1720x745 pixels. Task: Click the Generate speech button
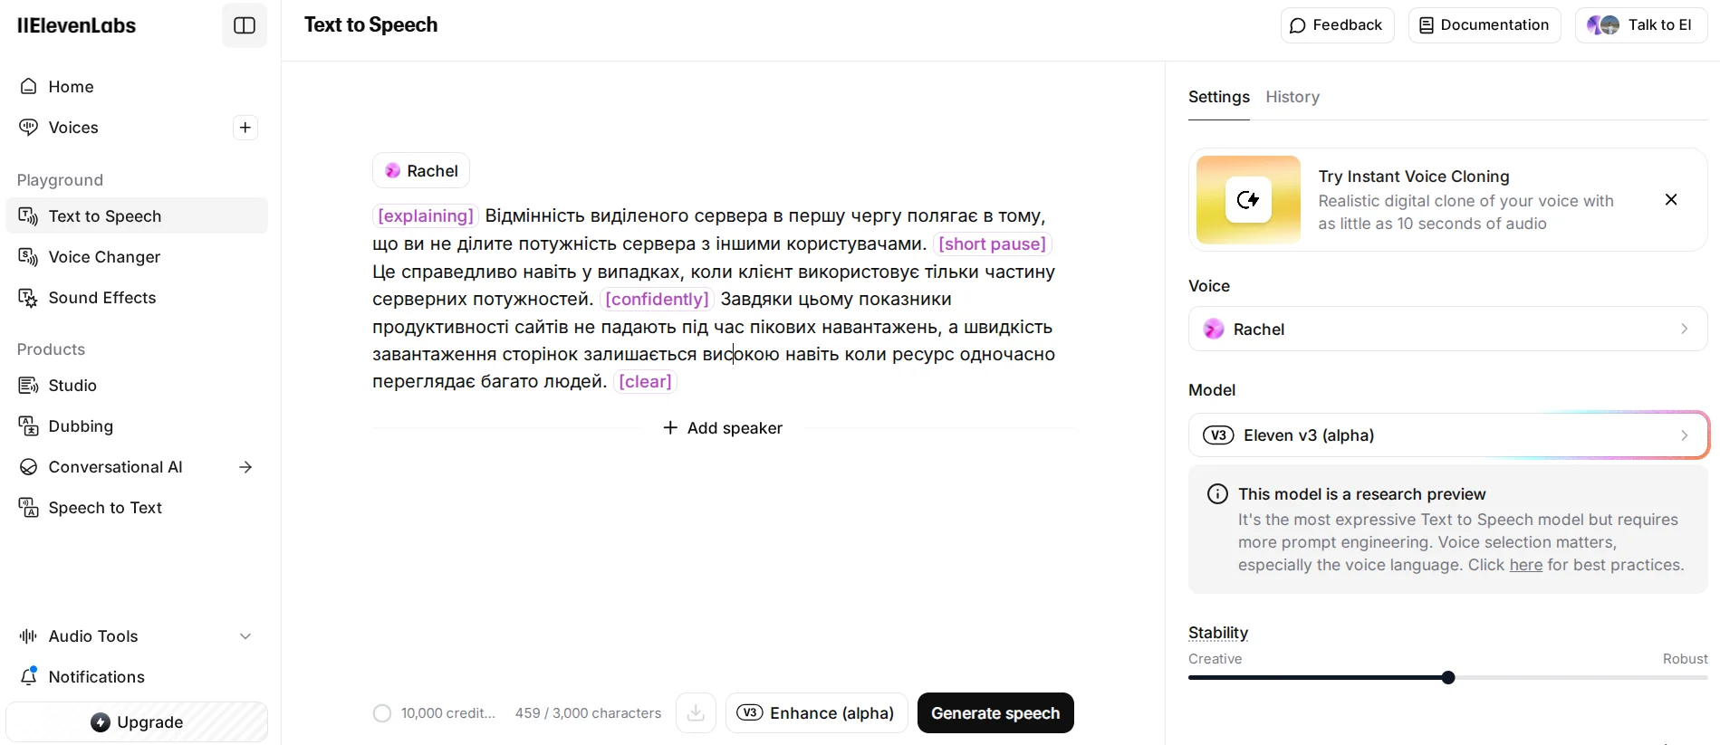click(995, 713)
